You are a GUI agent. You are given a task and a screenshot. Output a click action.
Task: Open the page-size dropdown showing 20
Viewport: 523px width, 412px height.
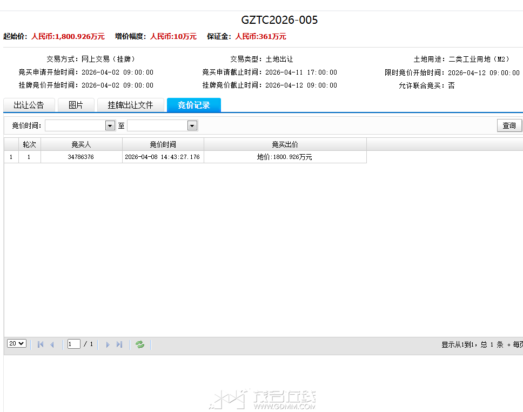point(16,343)
